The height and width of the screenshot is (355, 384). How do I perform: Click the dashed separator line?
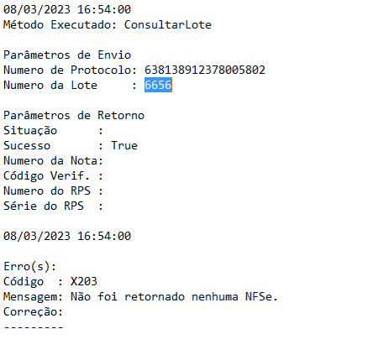[34, 326]
